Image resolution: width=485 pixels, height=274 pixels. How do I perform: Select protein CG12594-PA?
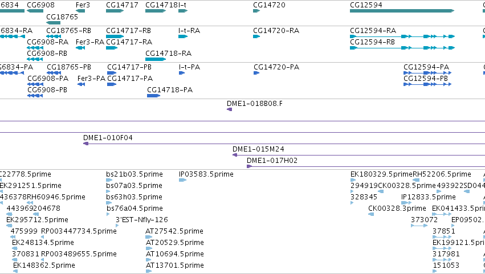[x=426, y=67]
